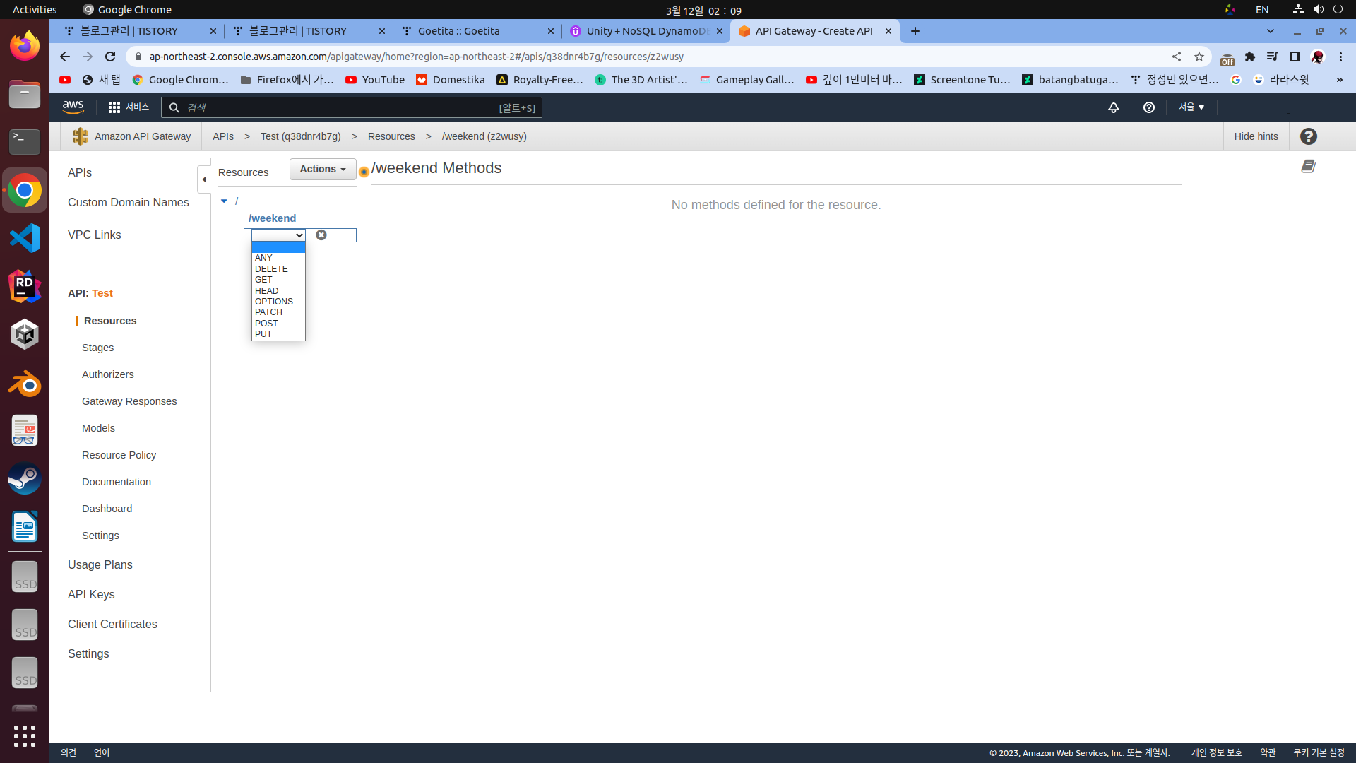Open the Seoul region selector
The image size is (1356, 763).
pos(1191,107)
